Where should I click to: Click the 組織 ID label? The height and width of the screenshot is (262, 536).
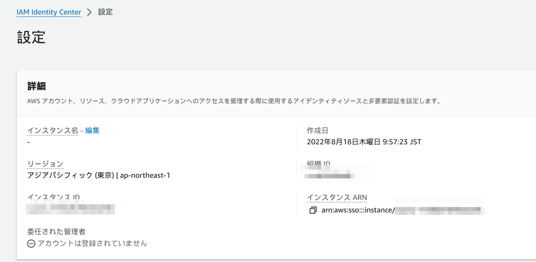[x=319, y=164]
